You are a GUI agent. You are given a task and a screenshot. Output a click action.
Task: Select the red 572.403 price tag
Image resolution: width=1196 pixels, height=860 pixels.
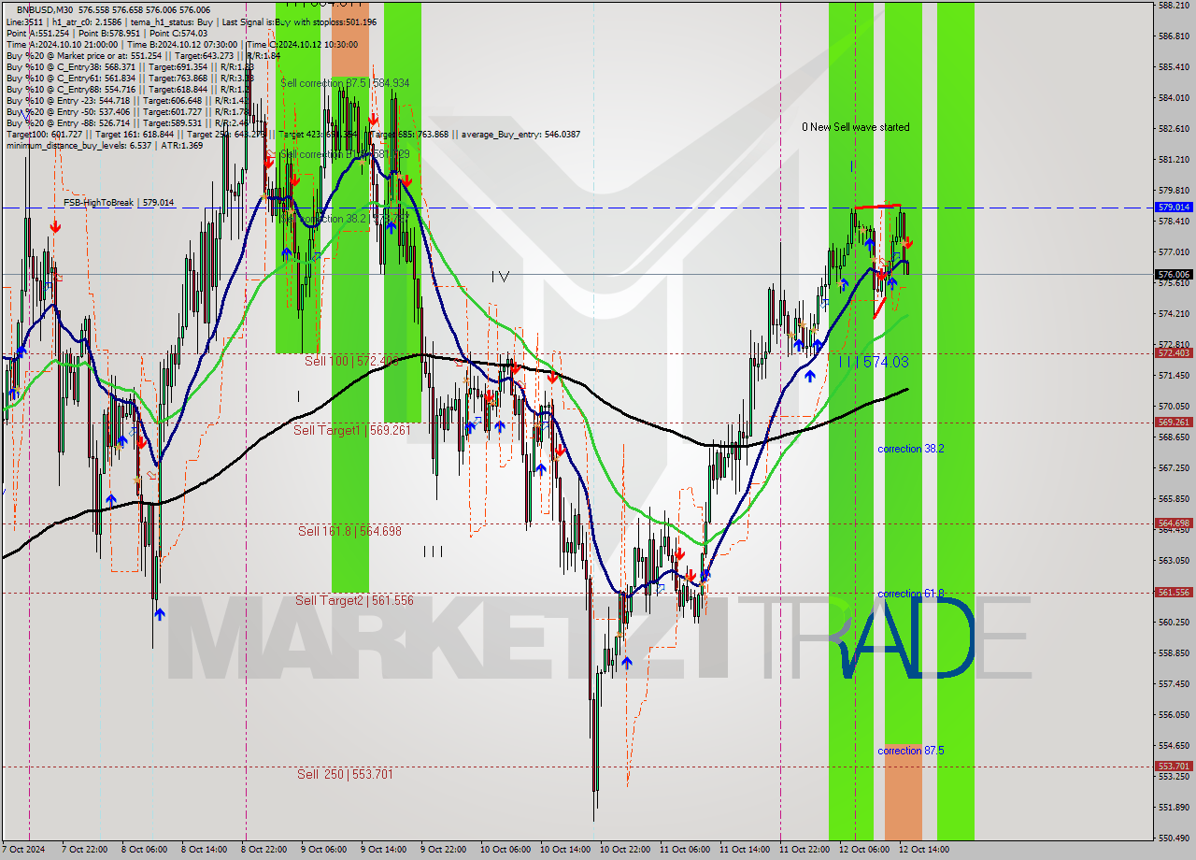point(1174,353)
